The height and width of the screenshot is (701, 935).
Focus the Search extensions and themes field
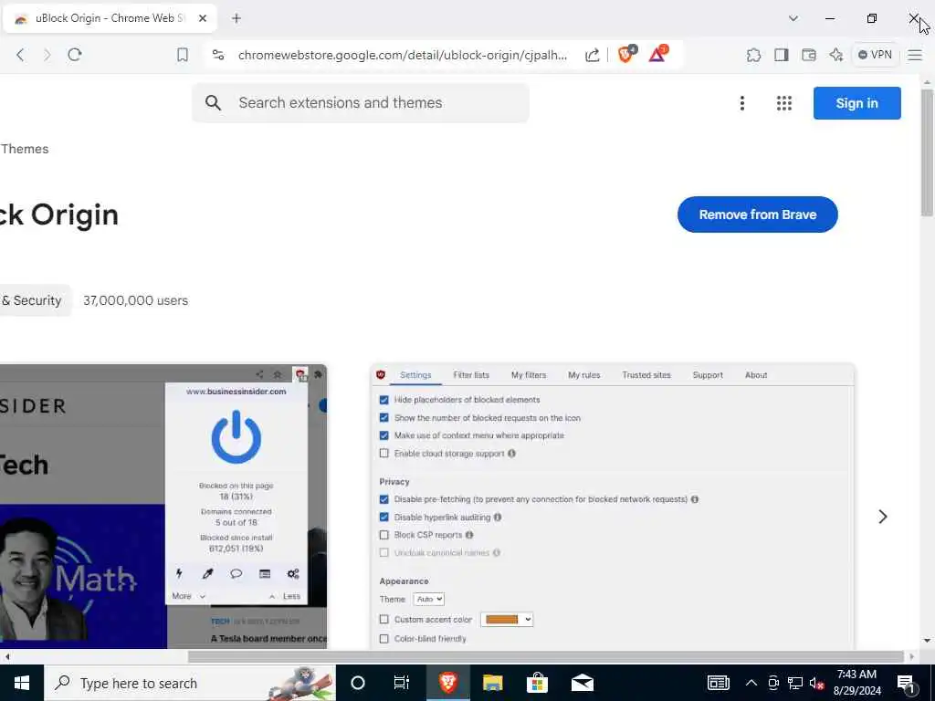[360, 103]
